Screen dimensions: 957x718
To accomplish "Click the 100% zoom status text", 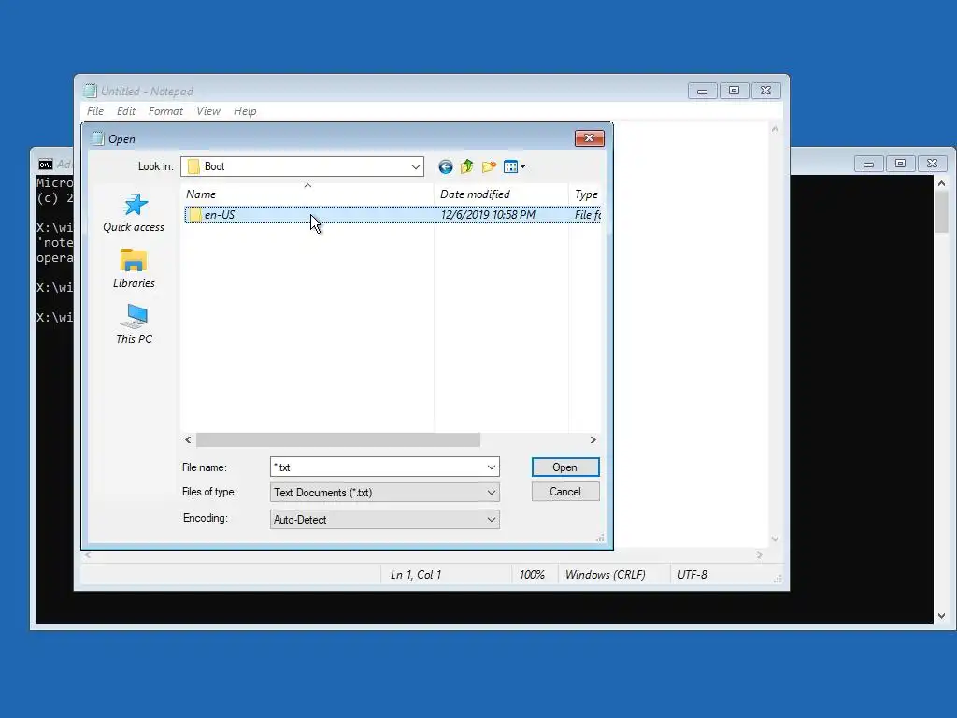I will (532, 575).
